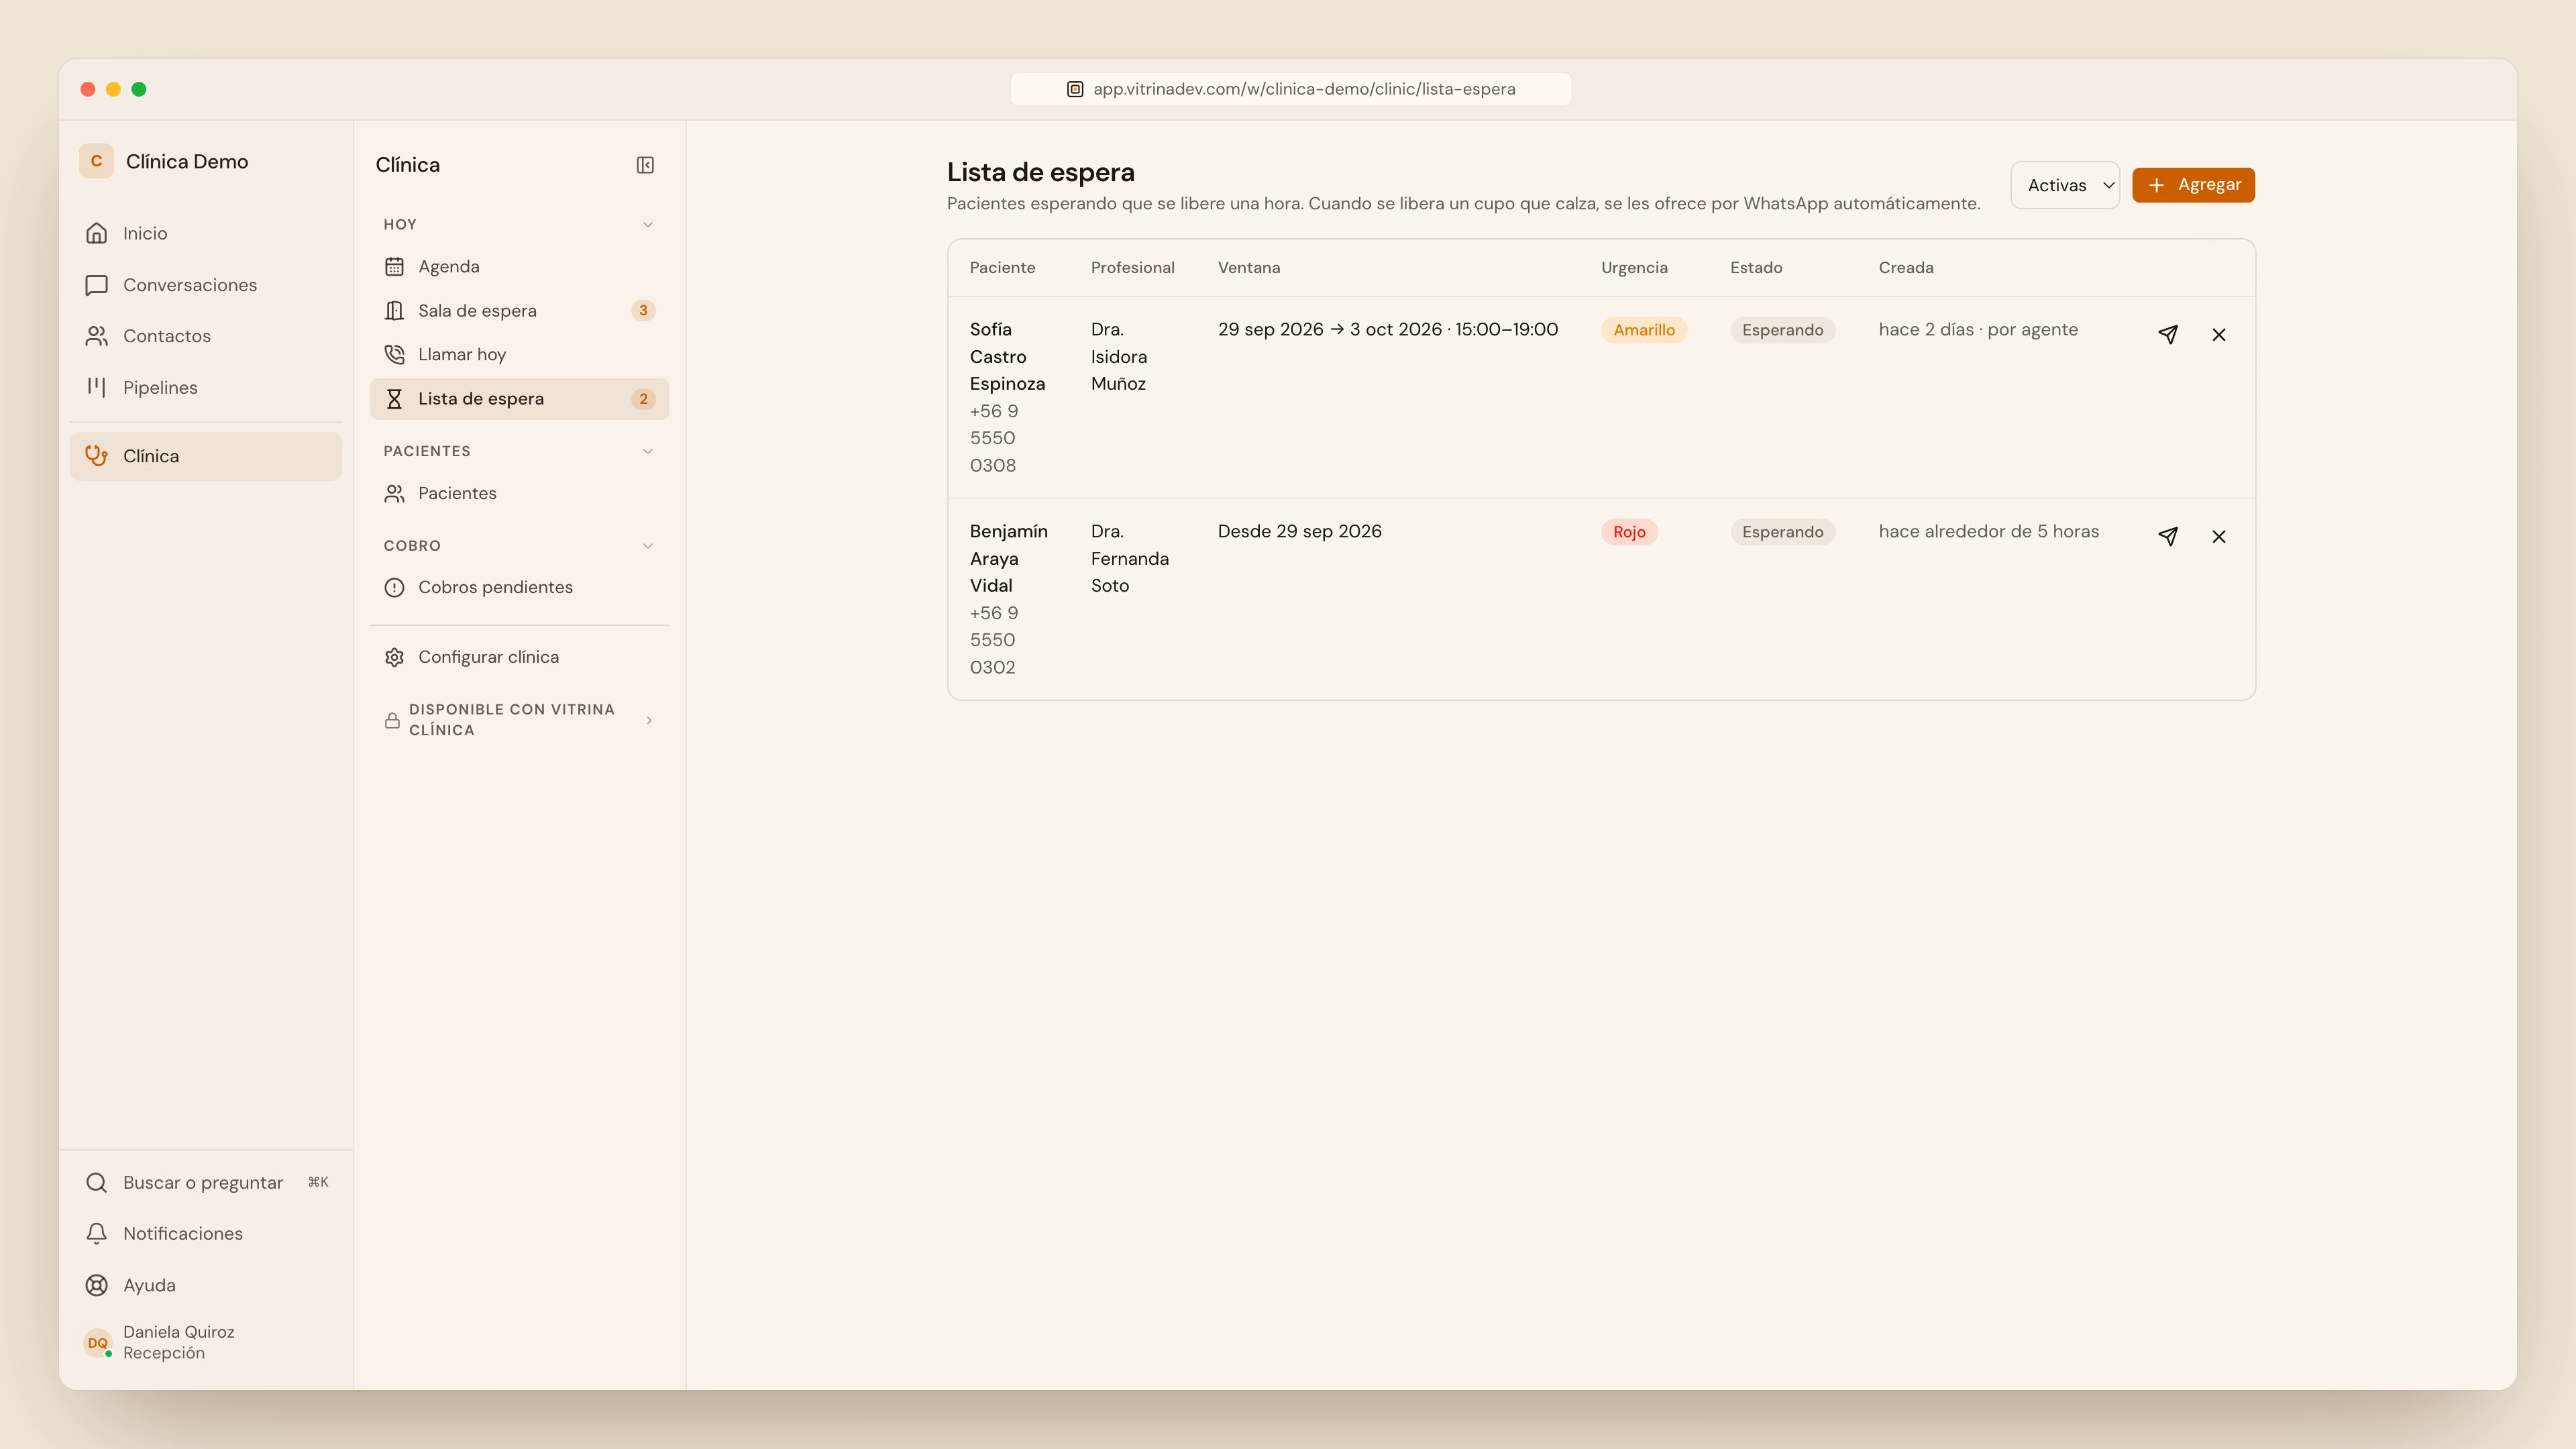Collapse the Clínica side panel icon
Viewport: 2576px width, 1449px height.
645,165
